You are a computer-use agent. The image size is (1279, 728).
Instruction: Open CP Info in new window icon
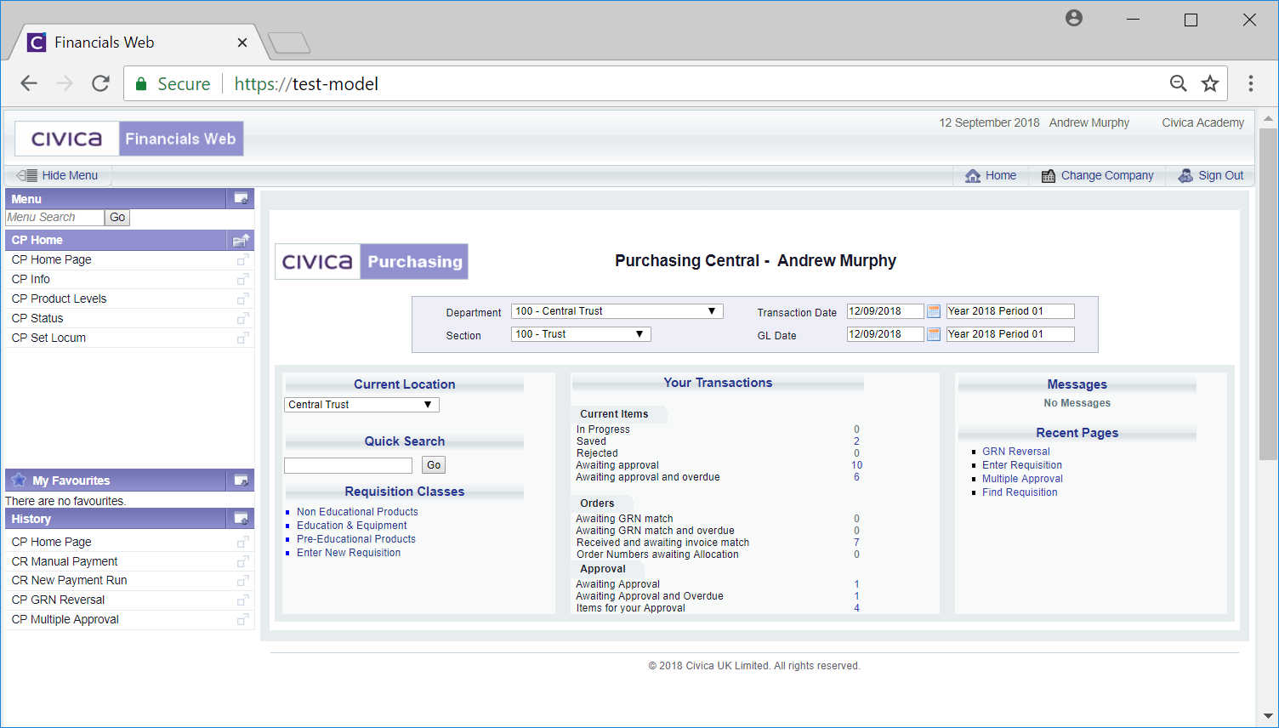click(243, 279)
